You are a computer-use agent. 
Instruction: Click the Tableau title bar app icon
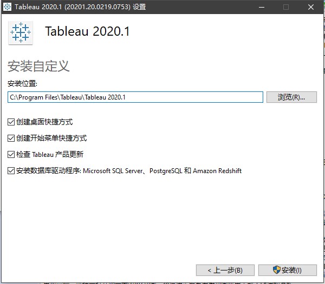click(x=7, y=7)
